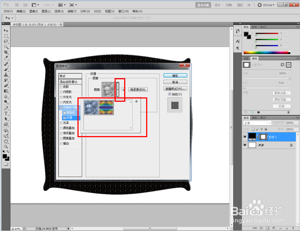Image resolution: width=300 pixels, height=231 pixels.
Task: Open the arrange documents dropdown
Action: coord(62,5)
